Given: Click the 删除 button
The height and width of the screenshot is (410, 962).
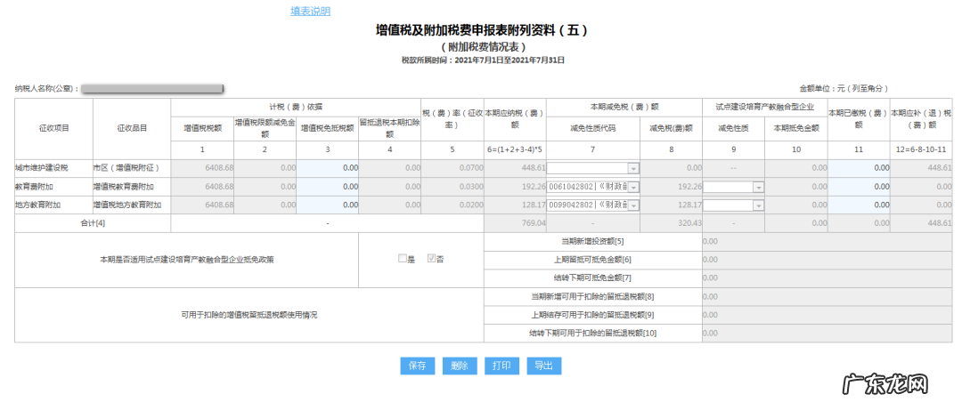Looking at the screenshot, I should pos(460,366).
